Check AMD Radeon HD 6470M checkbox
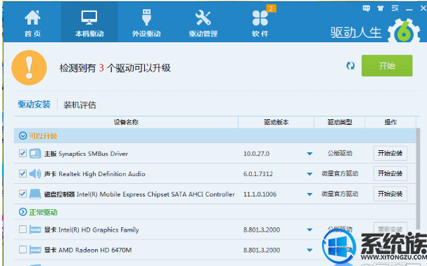Viewport: 427px width, 266px height. pyautogui.click(x=23, y=249)
